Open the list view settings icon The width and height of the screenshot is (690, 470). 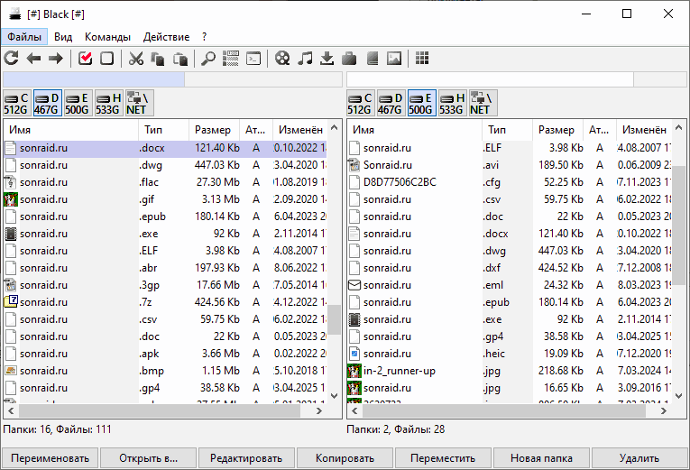(x=231, y=58)
